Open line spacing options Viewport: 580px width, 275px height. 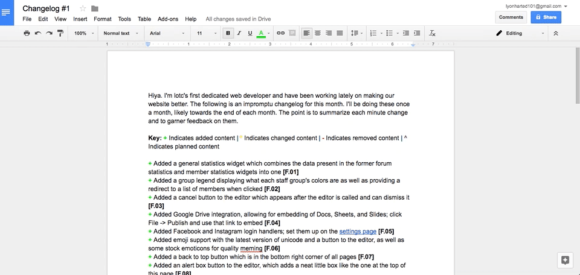(x=356, y=33)
